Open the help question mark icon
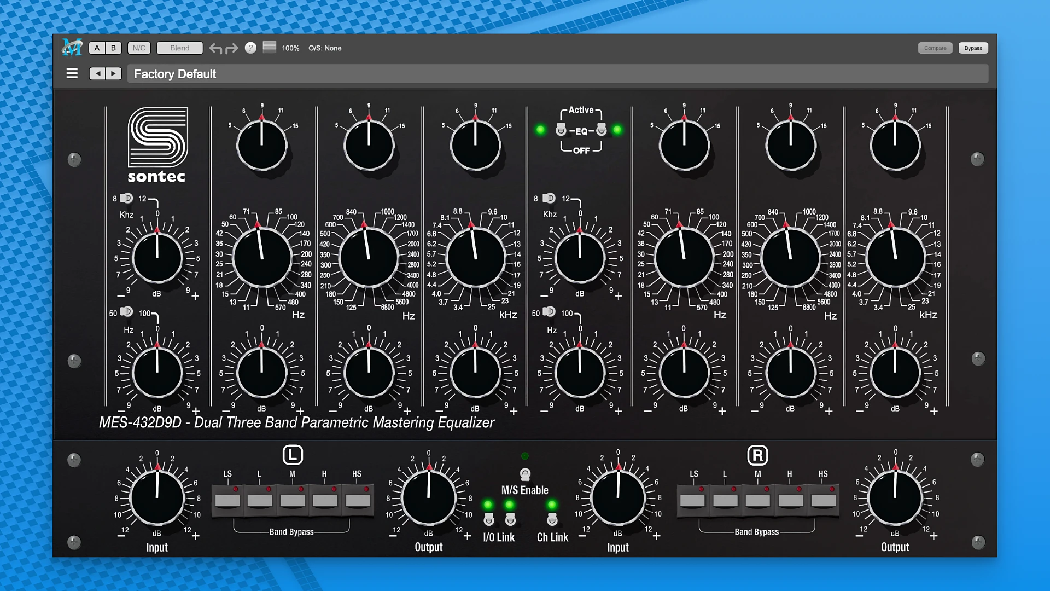This screenshot has height=591, width=1050. click(x=251, y=48)
